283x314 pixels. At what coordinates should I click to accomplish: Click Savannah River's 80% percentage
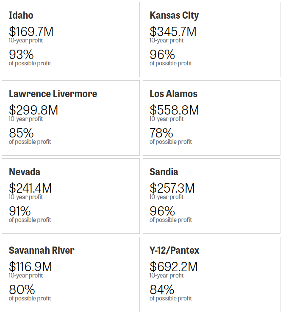tap(22, 290)
